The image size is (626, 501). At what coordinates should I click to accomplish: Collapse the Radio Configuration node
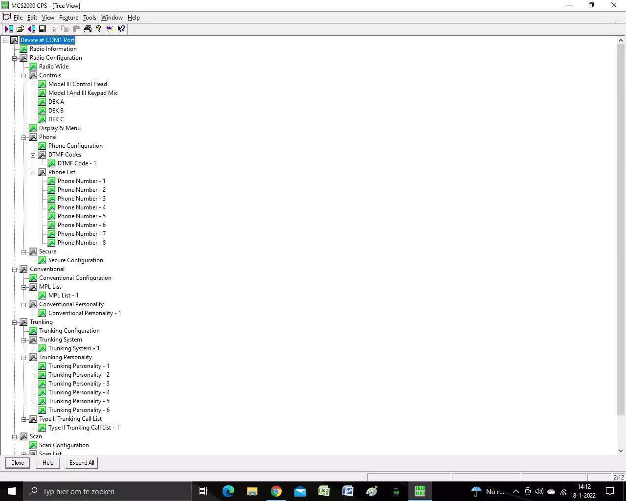click(x=15, y=58)
